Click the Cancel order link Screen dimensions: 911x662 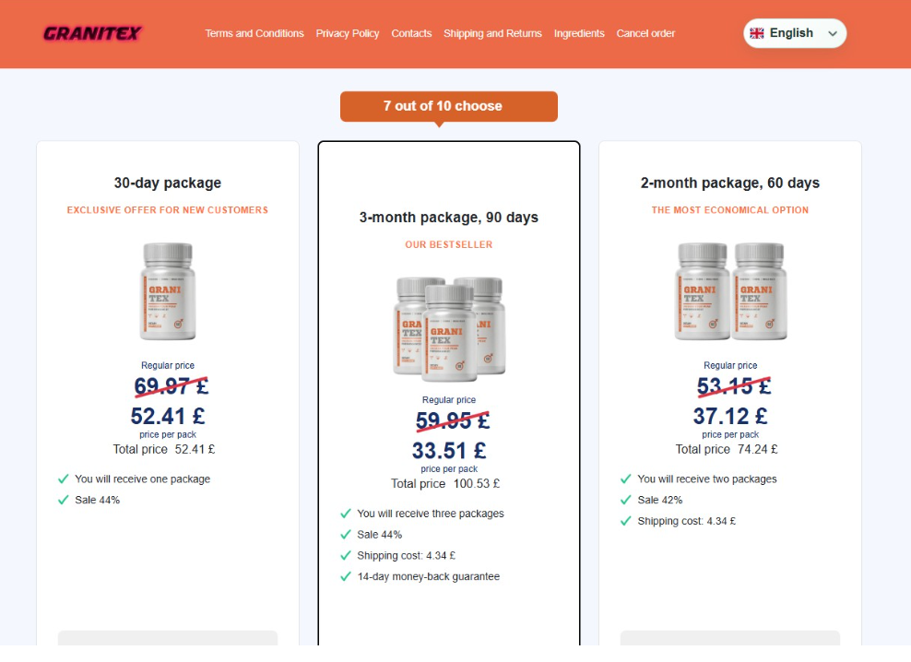645,33
